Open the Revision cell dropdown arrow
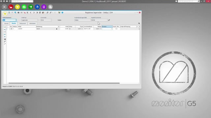Image resolution: width=211 pixels, height=118 pixels. [111, 29]
